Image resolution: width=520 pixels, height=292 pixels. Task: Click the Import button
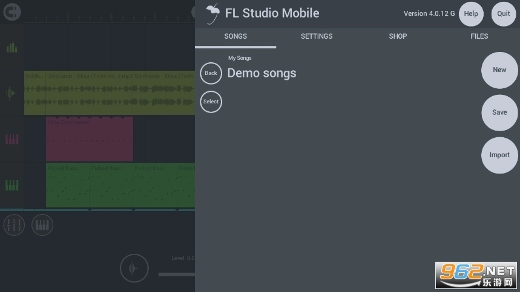click(x=499, y=155)
